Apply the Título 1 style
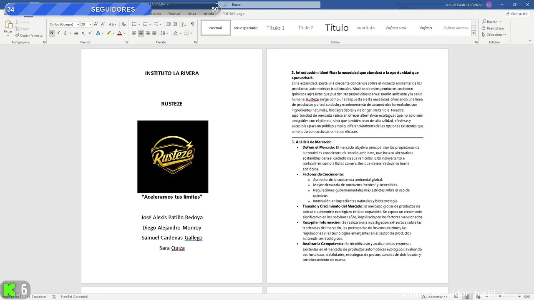Image resolution: width=534 pixels, height=300 pixels. tap(275, 28)
